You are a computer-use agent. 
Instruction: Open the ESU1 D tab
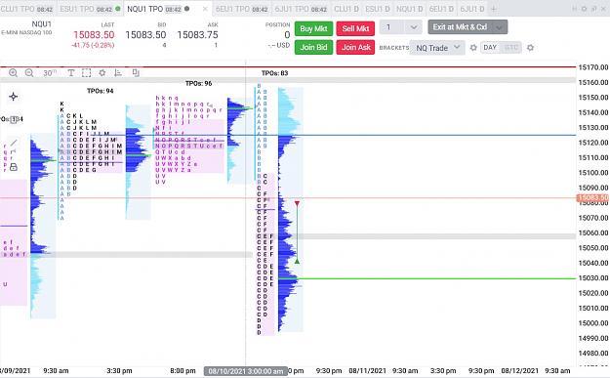(378, 9)
